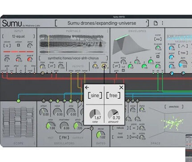192x162 pixels.
Task: Toggle the x vel checkbox in Envelopes
Action: pyautogui.click(x=158, y=57)
